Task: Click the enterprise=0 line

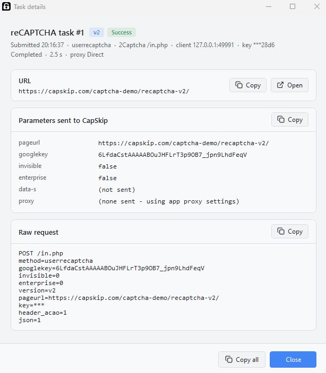Action: coord(41,283)
